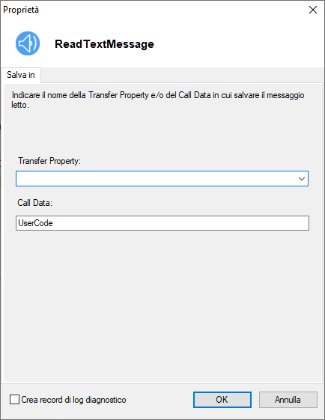
Task: Click the Transfer Property label
Action: 49,161
